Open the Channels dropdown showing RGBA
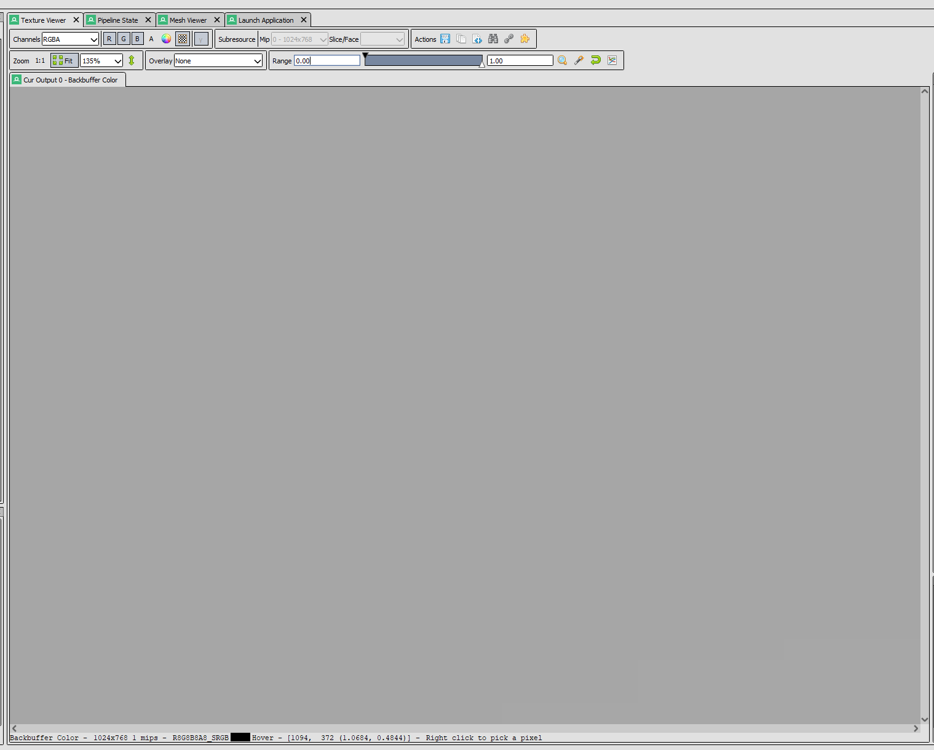This screenshot has height=750, width=934. point(70,39)
